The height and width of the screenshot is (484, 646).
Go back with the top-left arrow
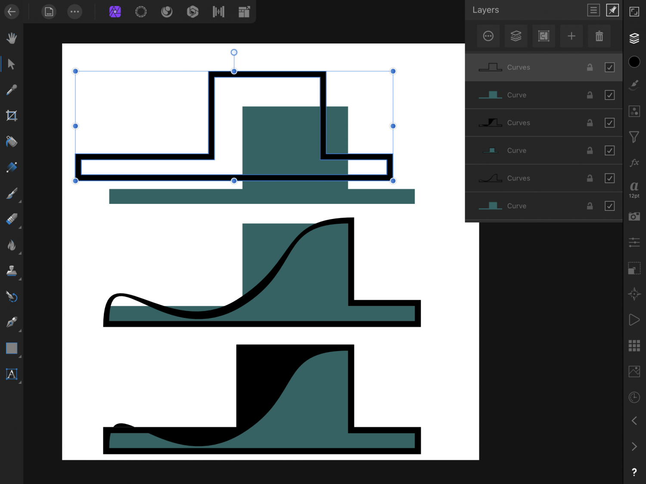click(12, 12)
